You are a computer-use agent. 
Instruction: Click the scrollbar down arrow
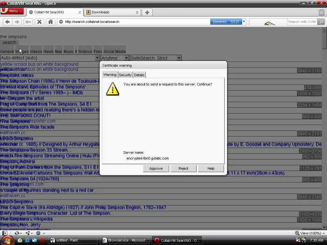pos(324,227)
